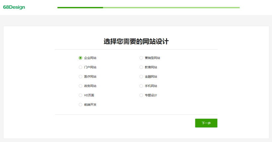This screenshot has width=272, height=142.
Task: Select the 专题设计 radio option
Action: pos(141,95)
